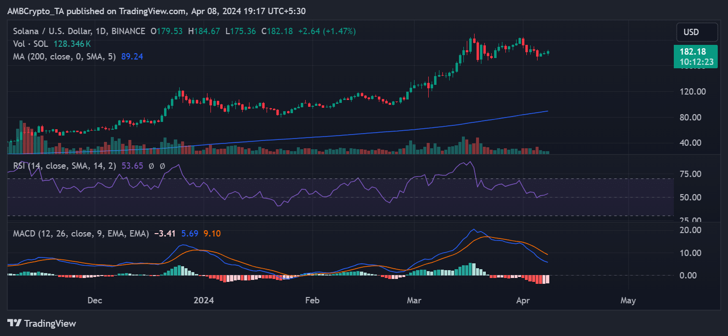This screenshot has height=336, width=728.
Task: Click the first ∅ symbol after RSI 53.65
Action: 152,166
